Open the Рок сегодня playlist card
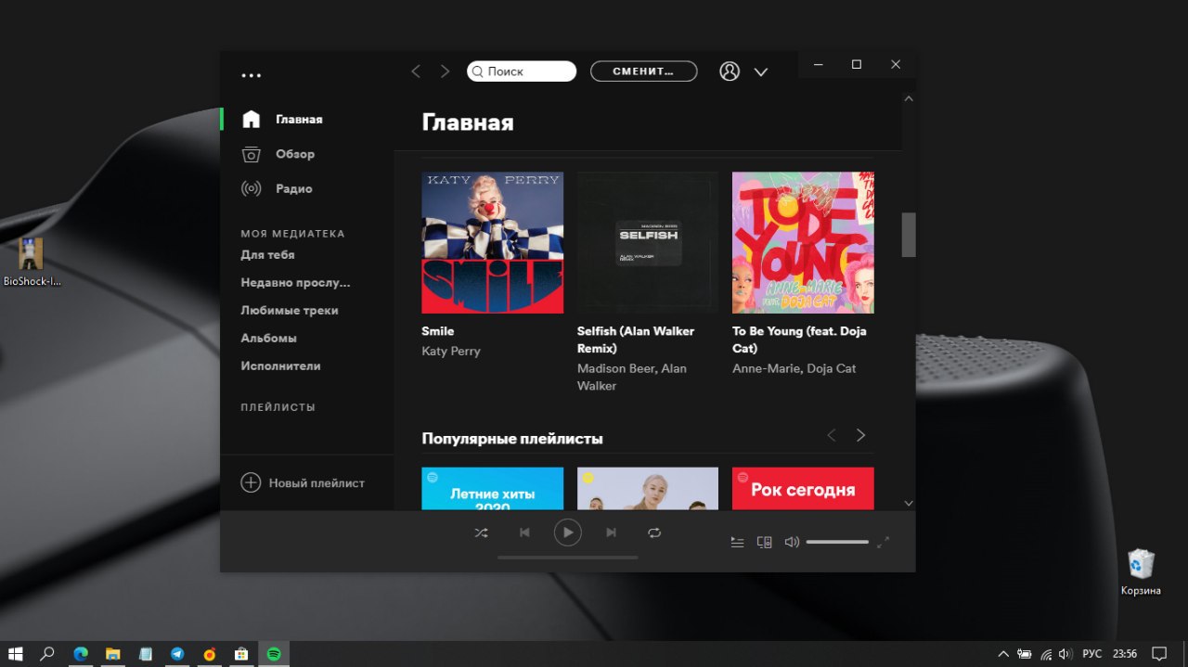The width and height of the screenshot is (1188, 667). 803,488
